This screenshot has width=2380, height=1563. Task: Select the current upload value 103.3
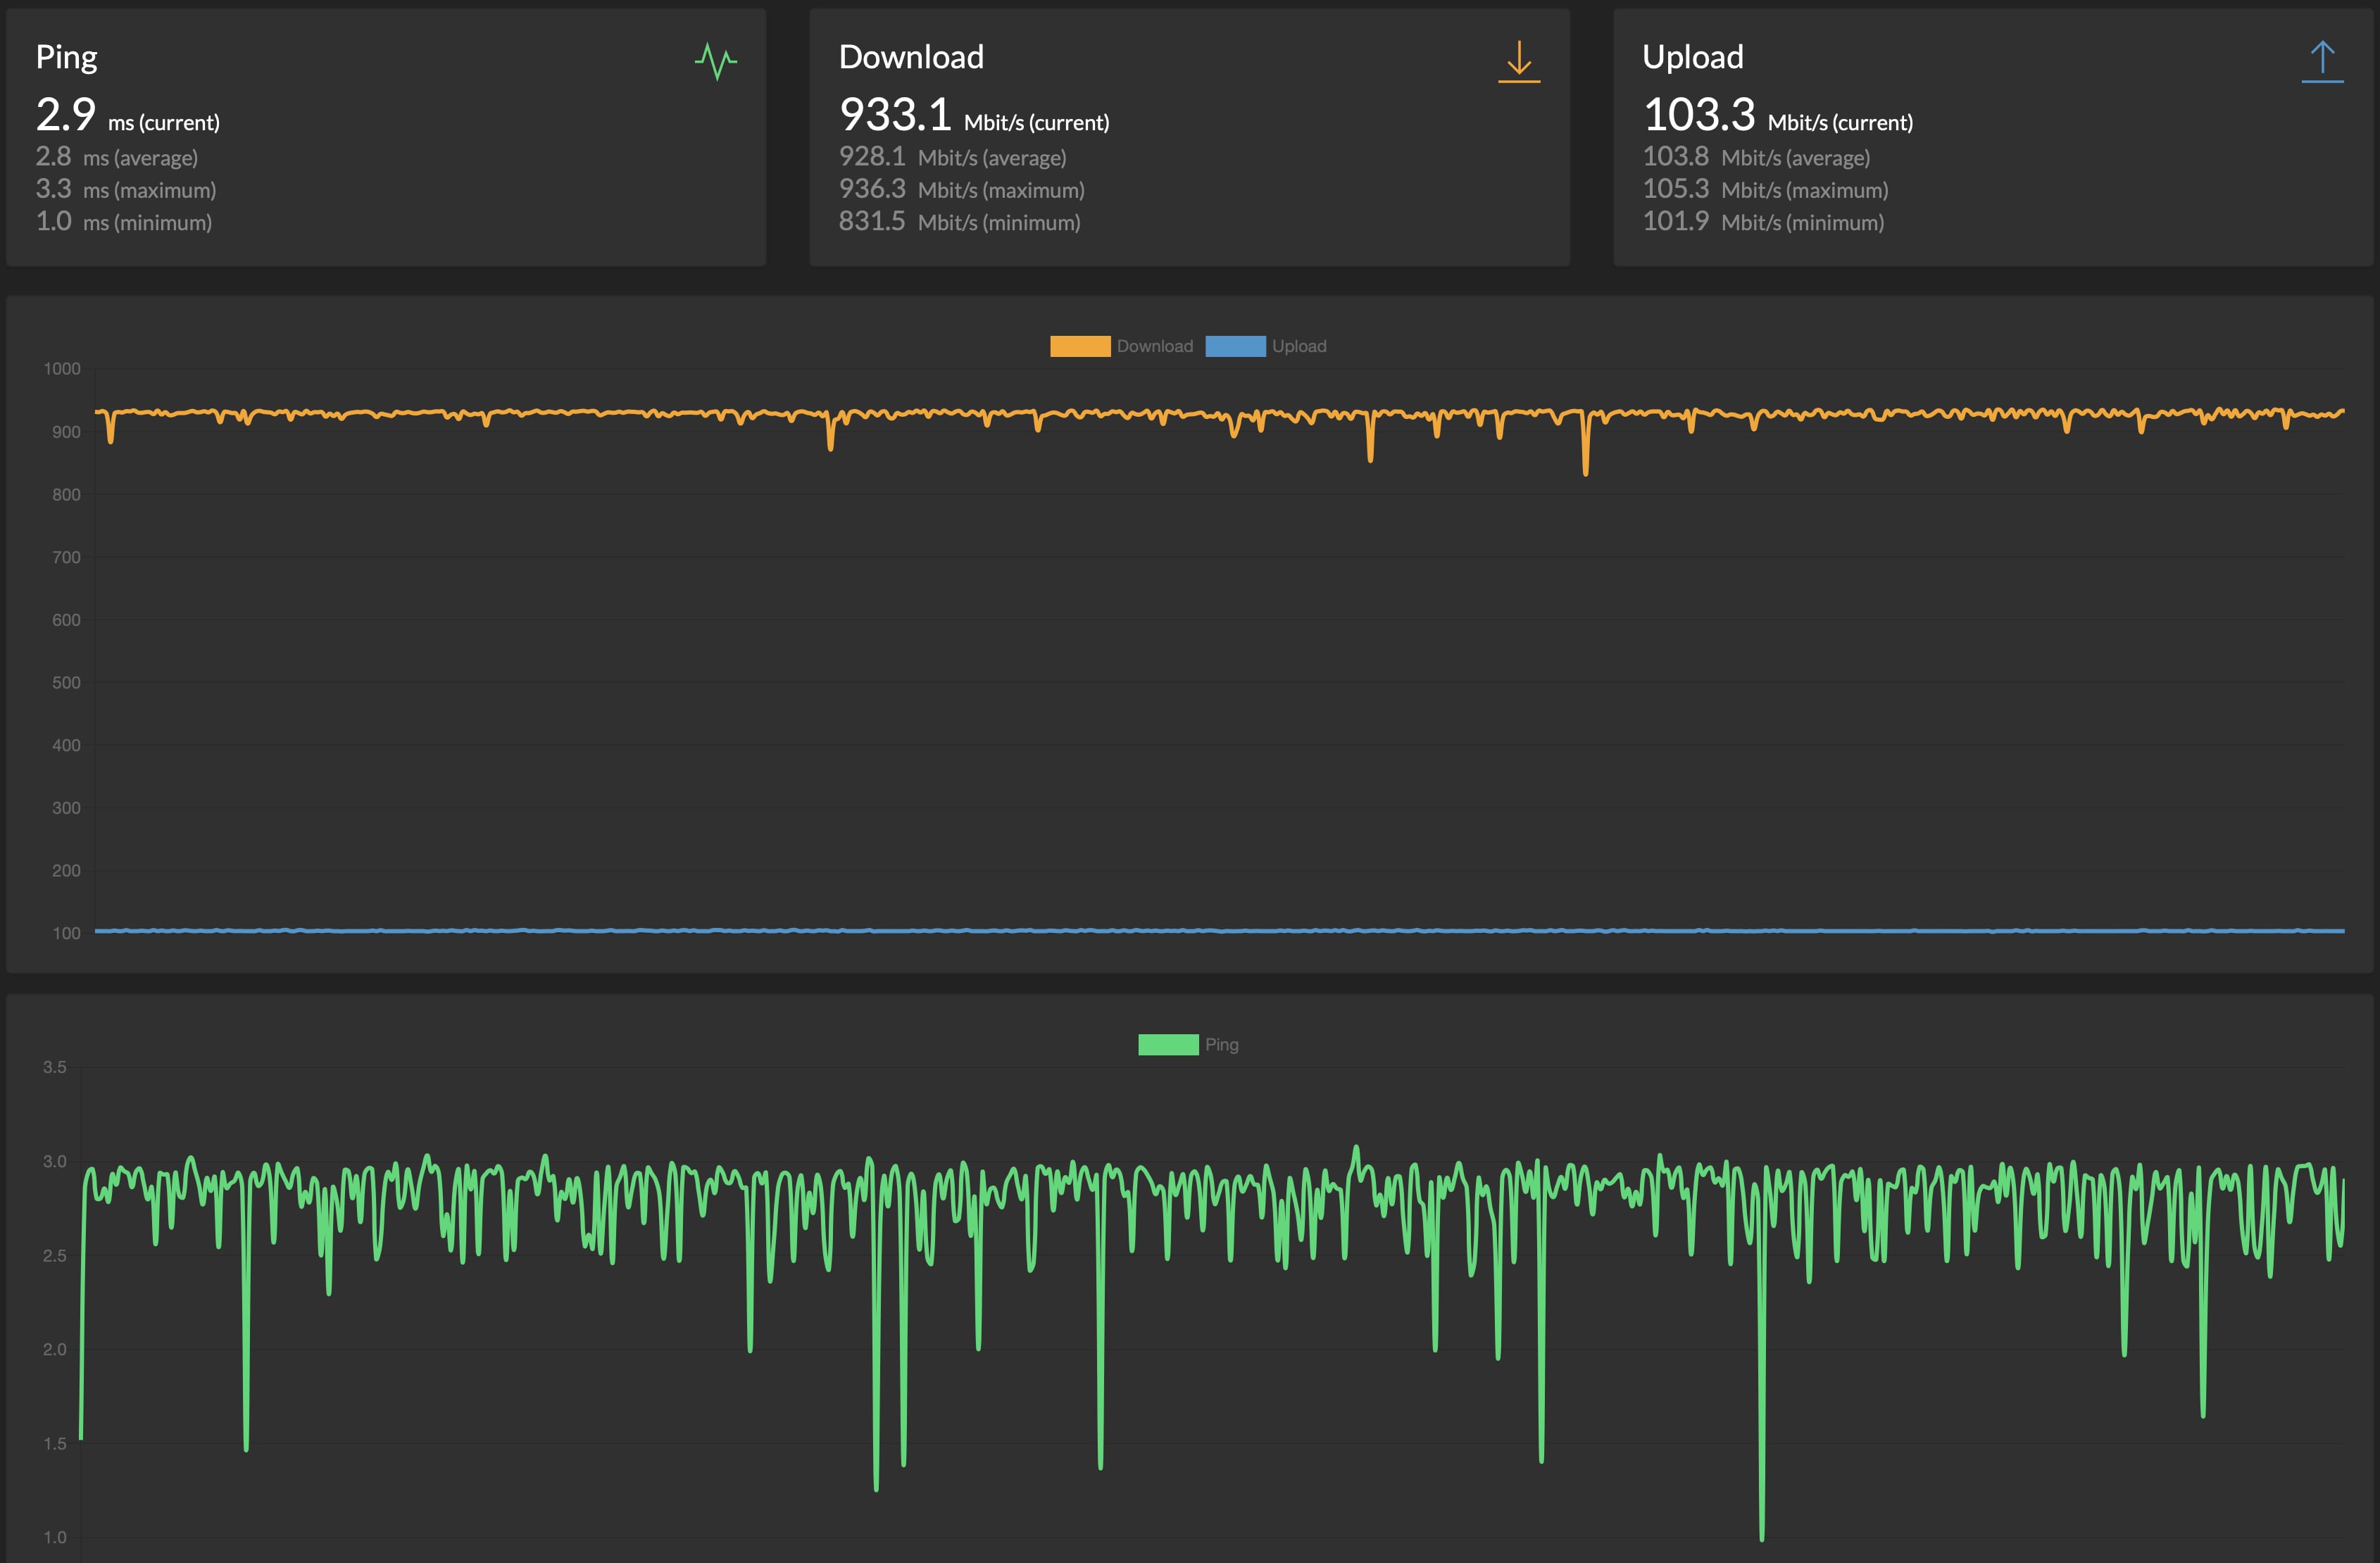(1698, 114)
